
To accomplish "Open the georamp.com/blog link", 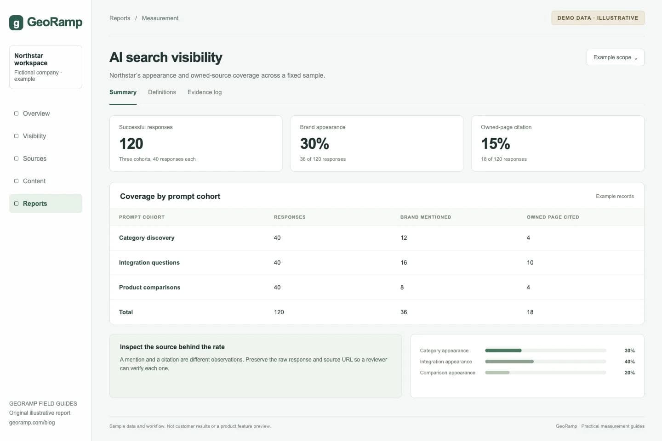I will 32,423.
